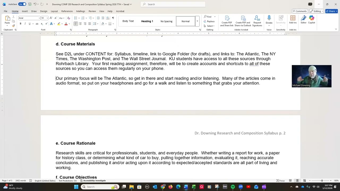The width and height of the screenshot is (340, 191).
Task: Click the zoom slider in status bar
Action: point(322,181)
